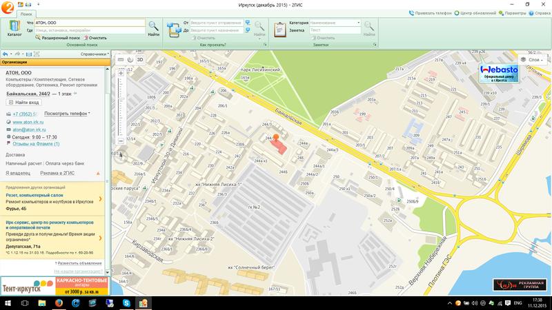Click the 2GIS orange application logo
The height and width of the screenshot is (310, 552).
[x=7, y=7]
